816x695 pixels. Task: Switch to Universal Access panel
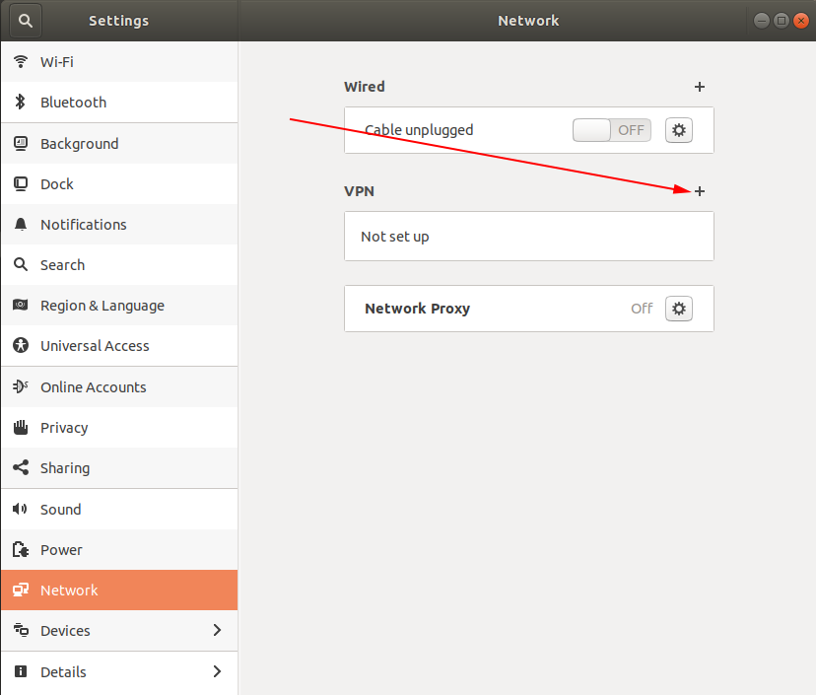pos(95,346)
